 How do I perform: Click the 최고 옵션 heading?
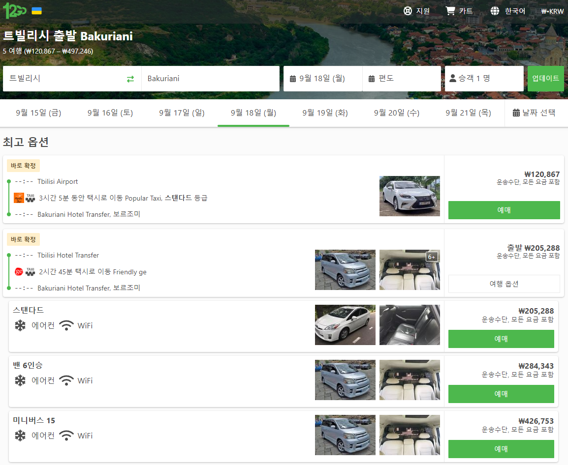(26, 142)
